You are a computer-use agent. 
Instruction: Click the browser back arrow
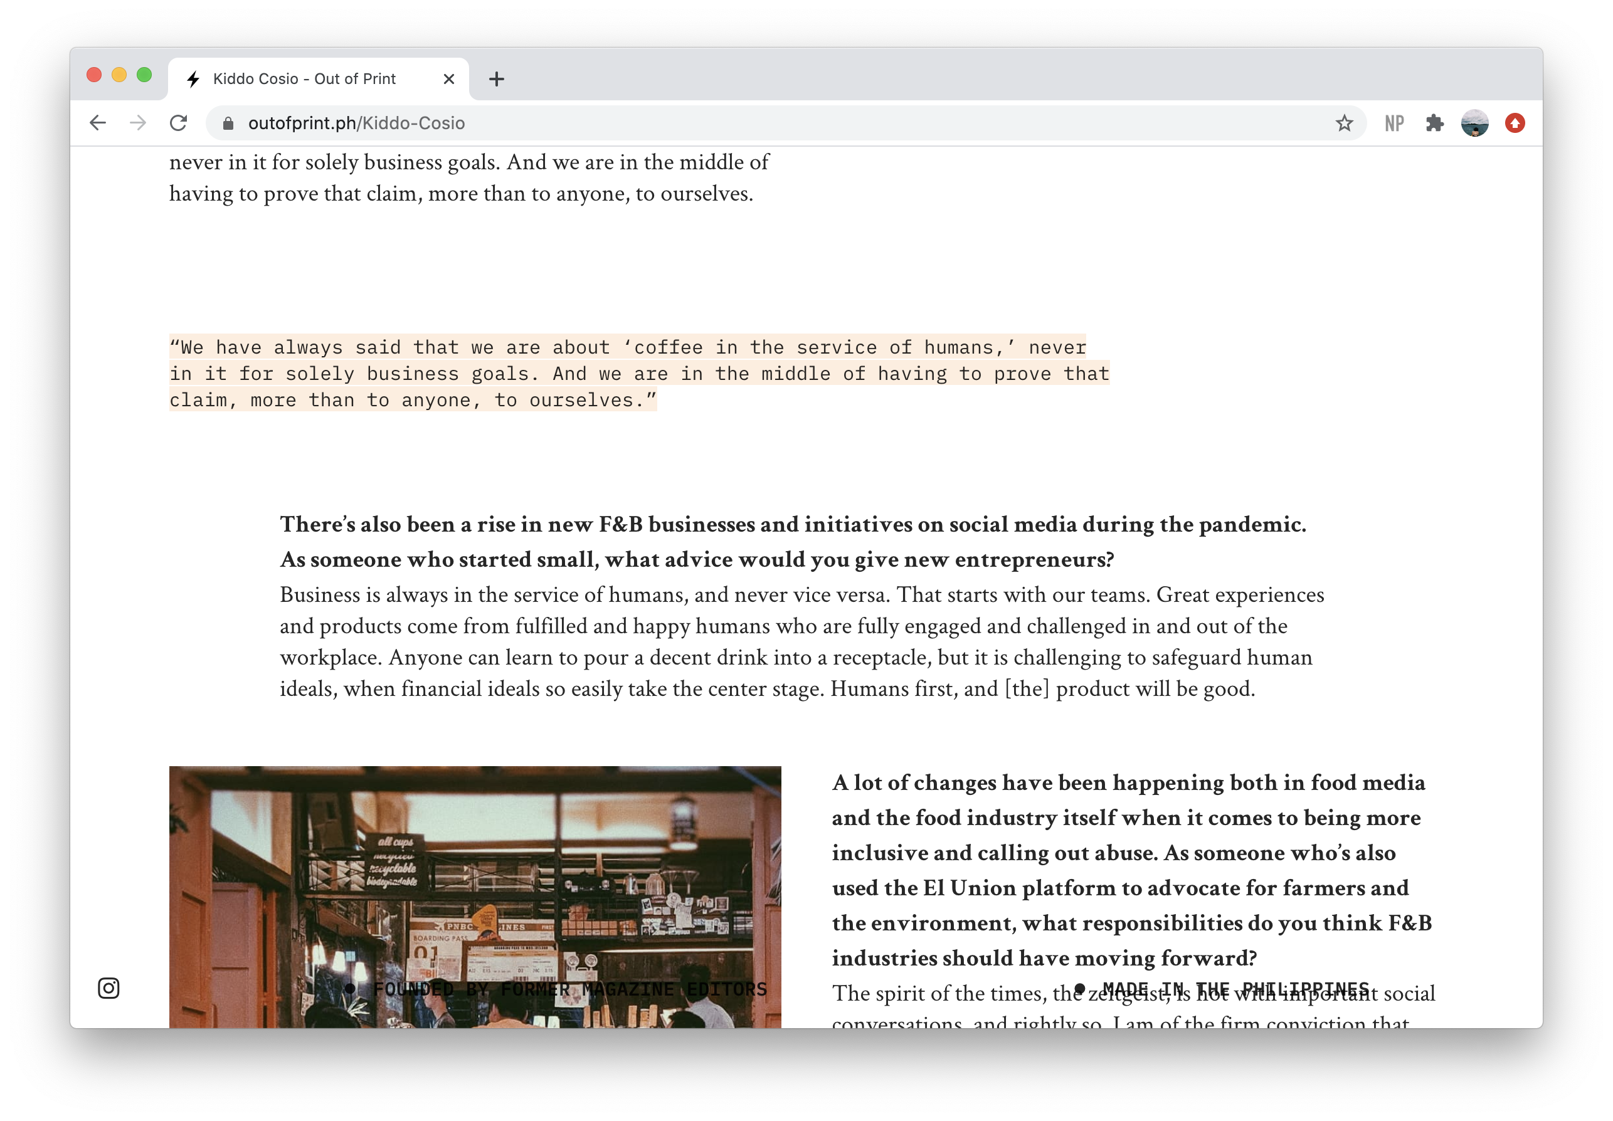tap(98, 123)
